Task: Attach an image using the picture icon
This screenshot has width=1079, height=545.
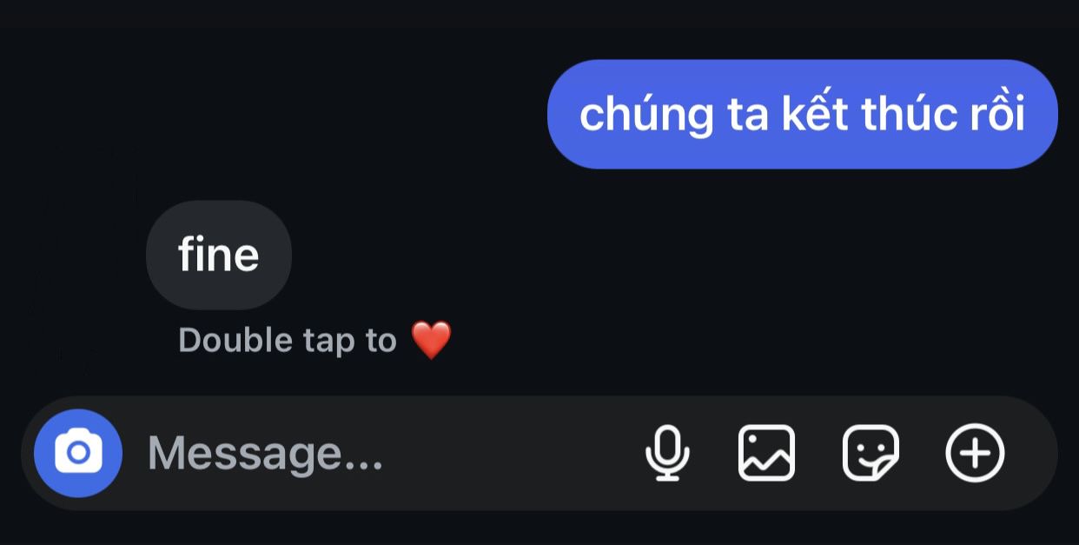Action: pos(766,453)
